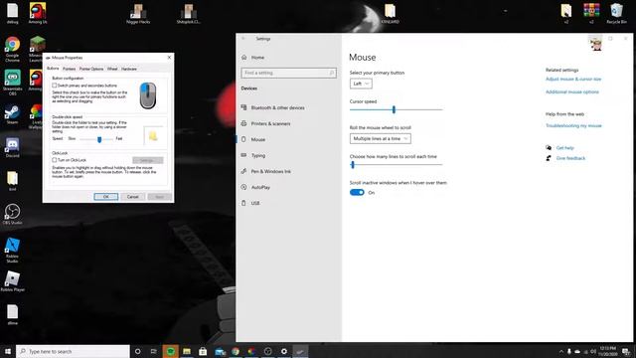Click the Windows Start button
The height and width of the screenshot is (358, 636).
pos(7,351)
